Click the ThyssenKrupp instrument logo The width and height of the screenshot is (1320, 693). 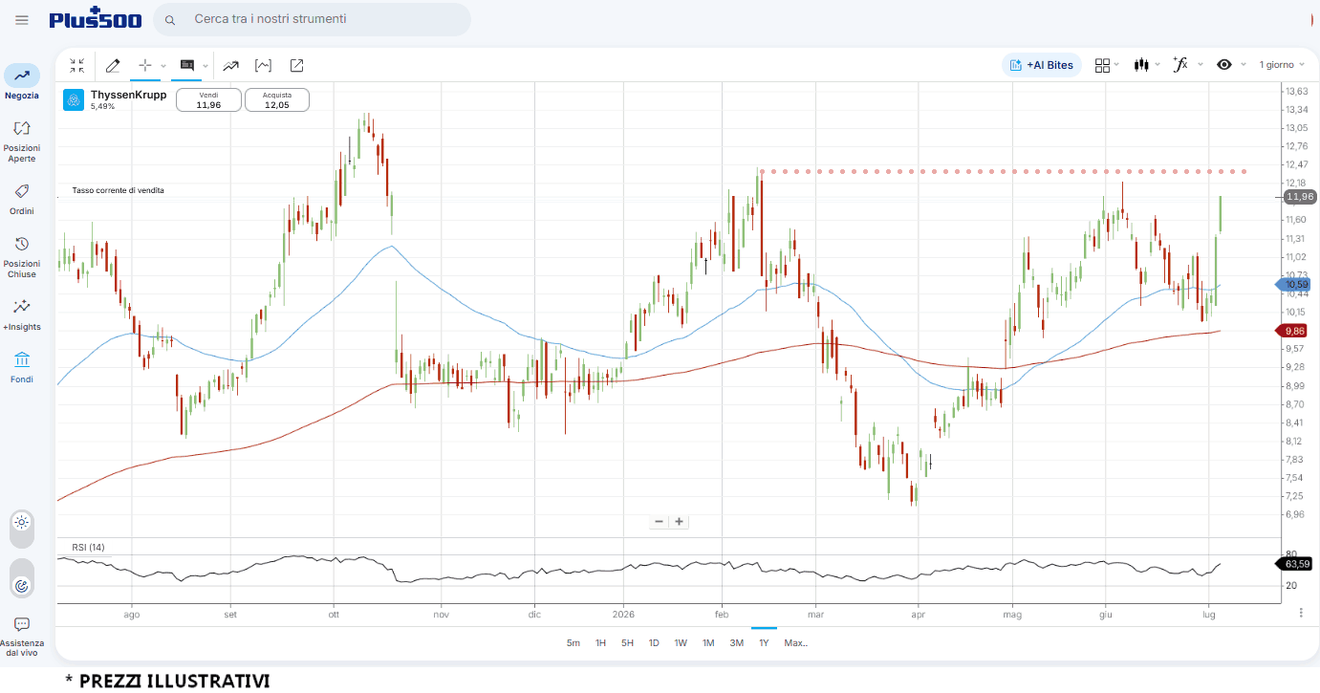[x=74, y=99]
